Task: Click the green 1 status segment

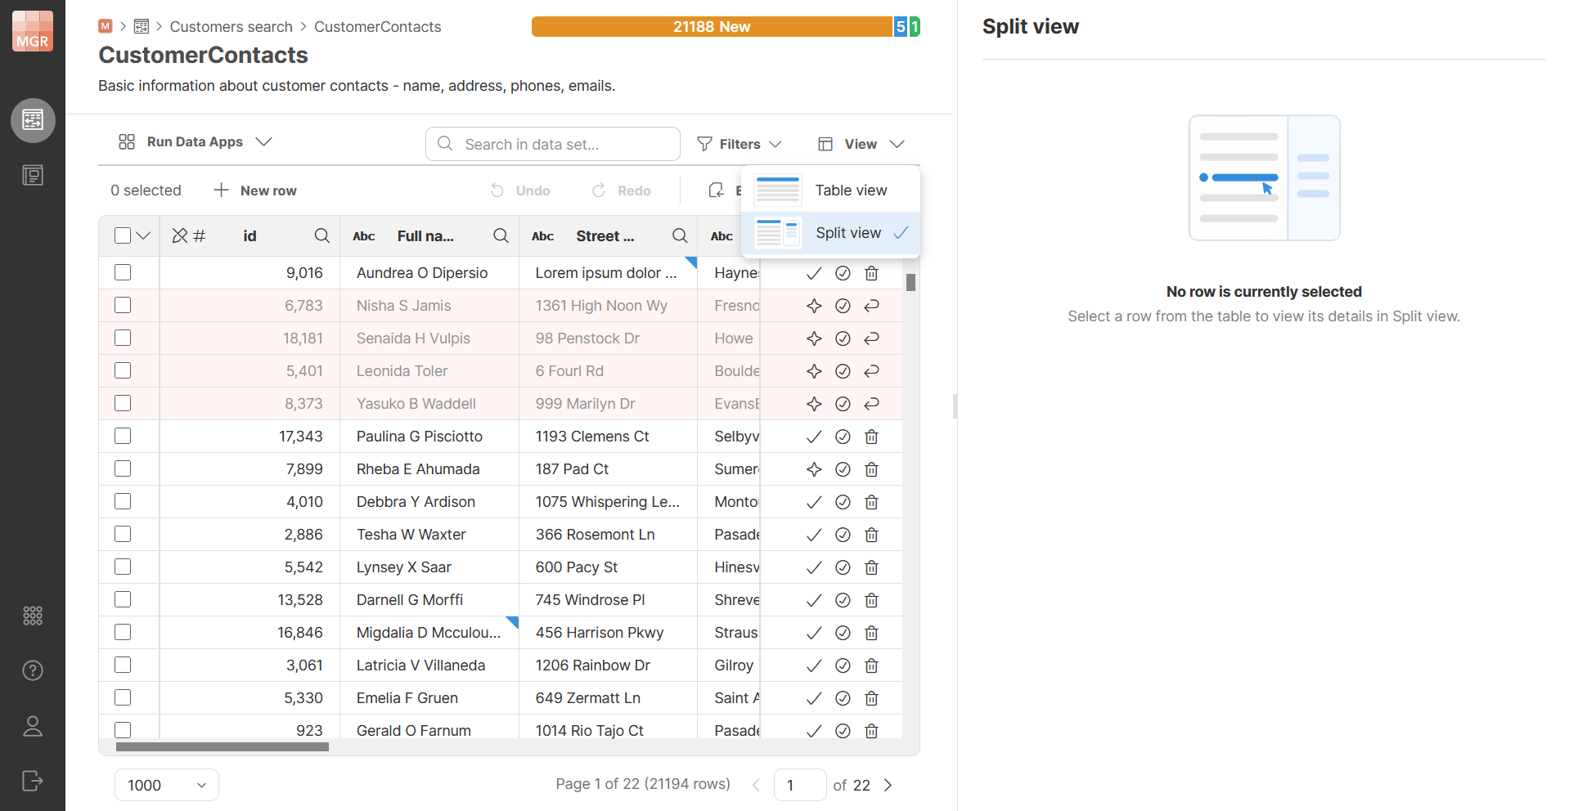Action: click(915, 26)
